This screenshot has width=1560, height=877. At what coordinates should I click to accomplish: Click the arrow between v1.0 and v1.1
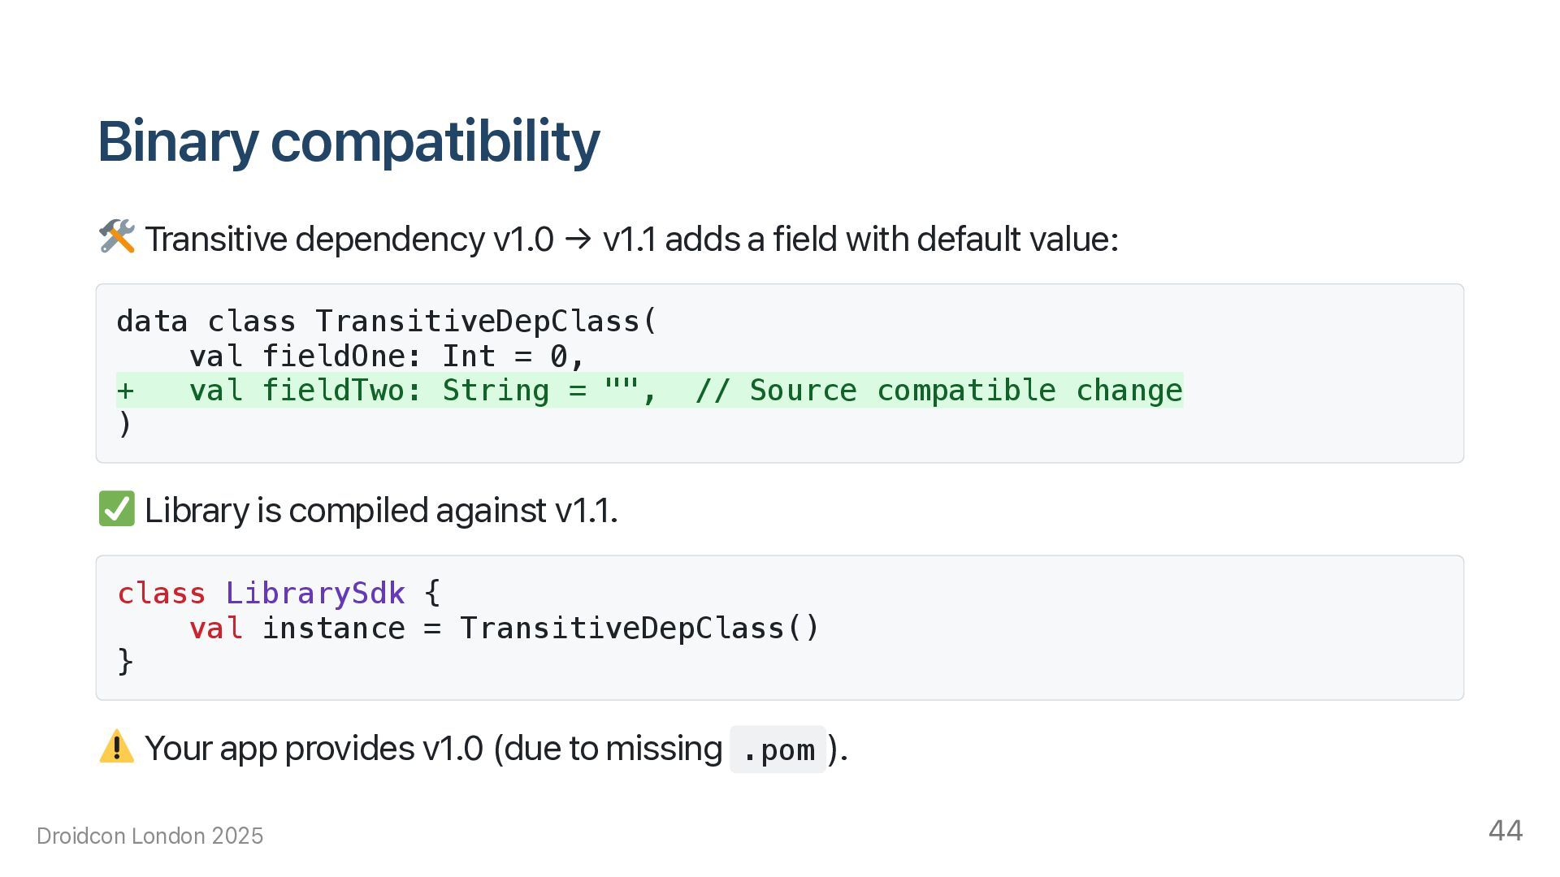click(578, 240)
